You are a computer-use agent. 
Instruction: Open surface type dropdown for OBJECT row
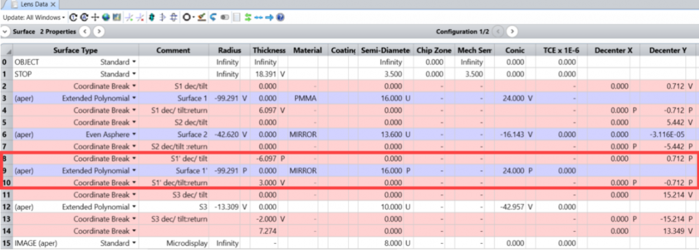(x=134, y=62)
